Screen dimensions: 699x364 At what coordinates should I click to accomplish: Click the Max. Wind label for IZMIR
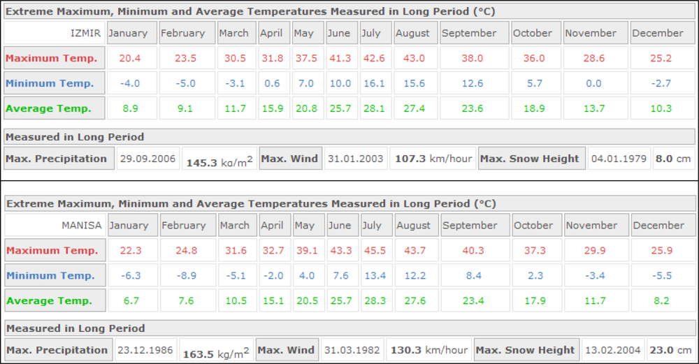pos(290,159)
